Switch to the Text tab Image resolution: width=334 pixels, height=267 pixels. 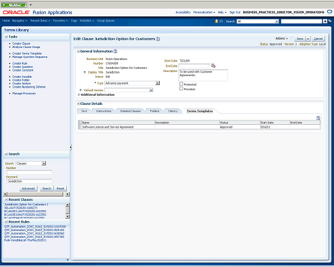(84, 111)
